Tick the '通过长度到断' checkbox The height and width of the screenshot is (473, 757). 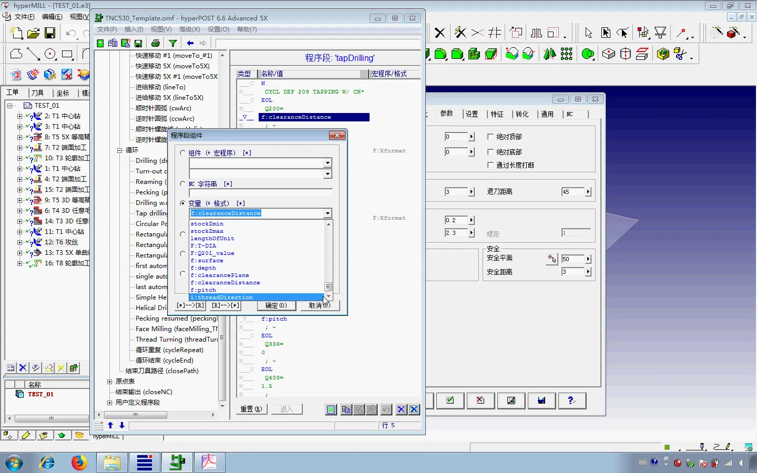tap(490, 165)
